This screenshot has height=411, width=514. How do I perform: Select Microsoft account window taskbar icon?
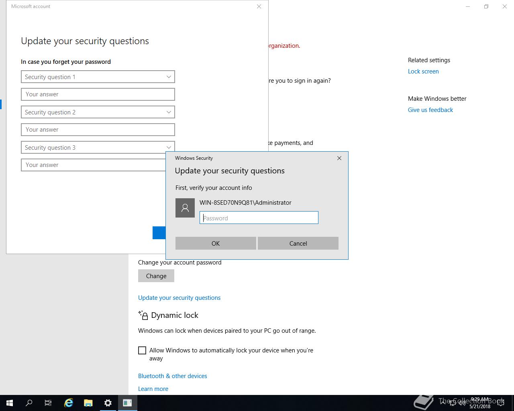pos(127,403)
